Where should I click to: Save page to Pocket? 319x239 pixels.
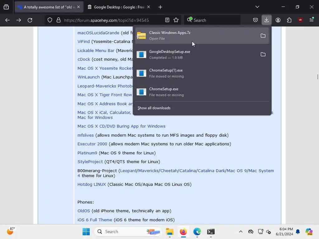[255, 20]
